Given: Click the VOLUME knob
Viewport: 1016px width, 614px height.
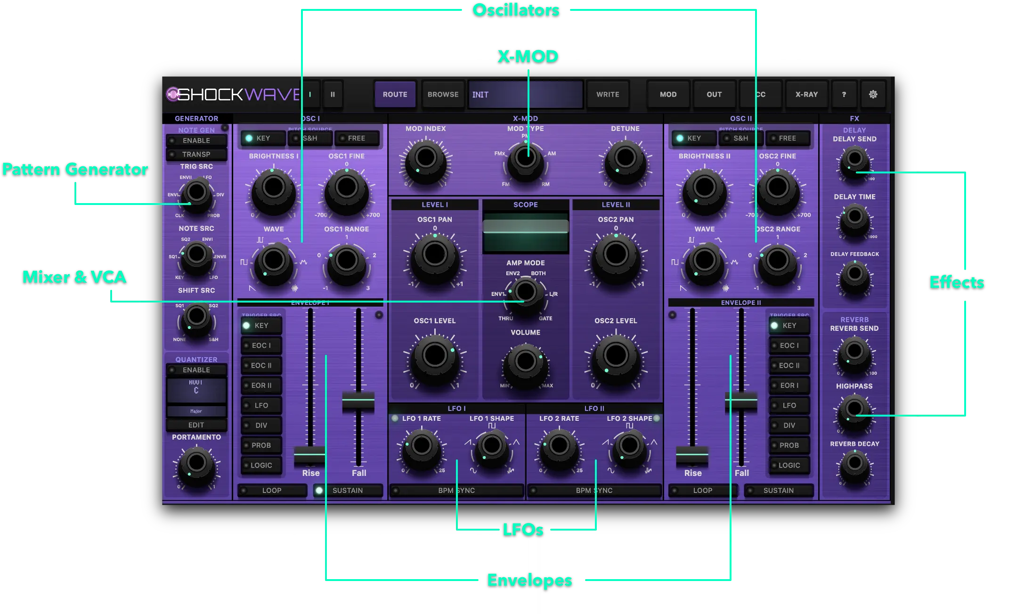Looking at the screenshot, I should click(526, 363).
